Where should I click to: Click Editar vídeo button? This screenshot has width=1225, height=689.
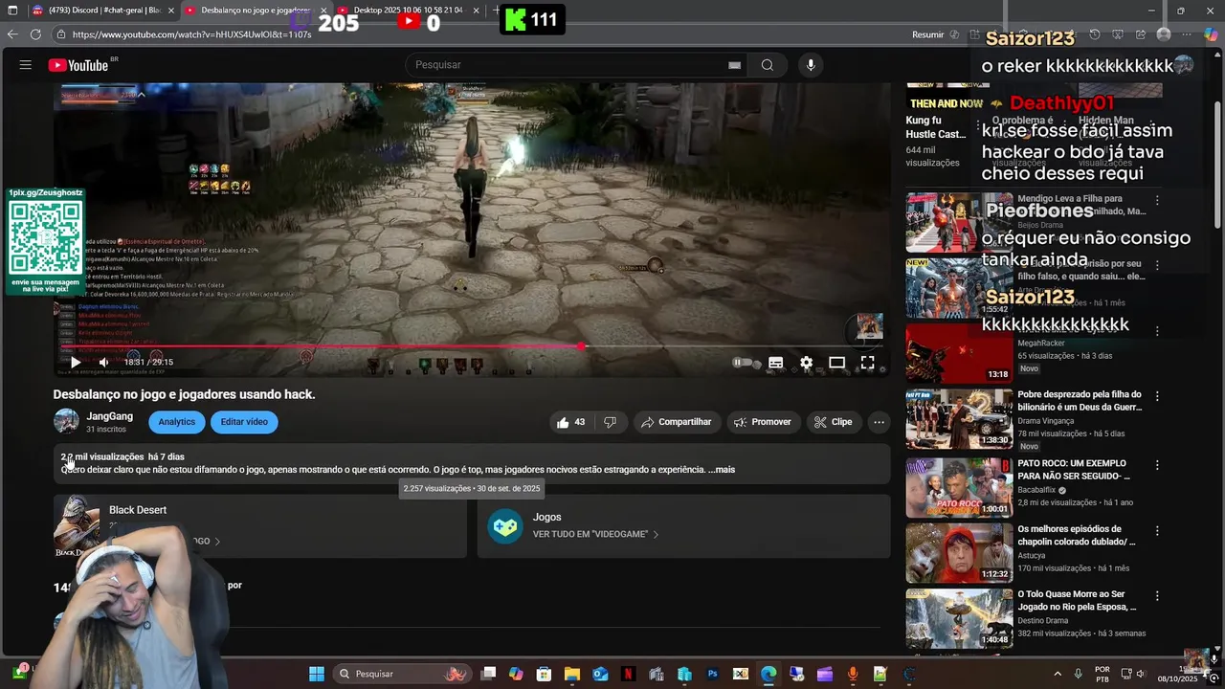pyautogui.click(x=244, y=422)
